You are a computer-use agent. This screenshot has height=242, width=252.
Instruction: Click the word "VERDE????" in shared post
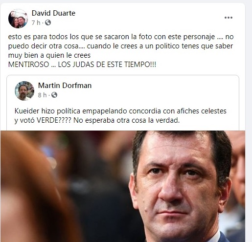click(x=54, y=120)
